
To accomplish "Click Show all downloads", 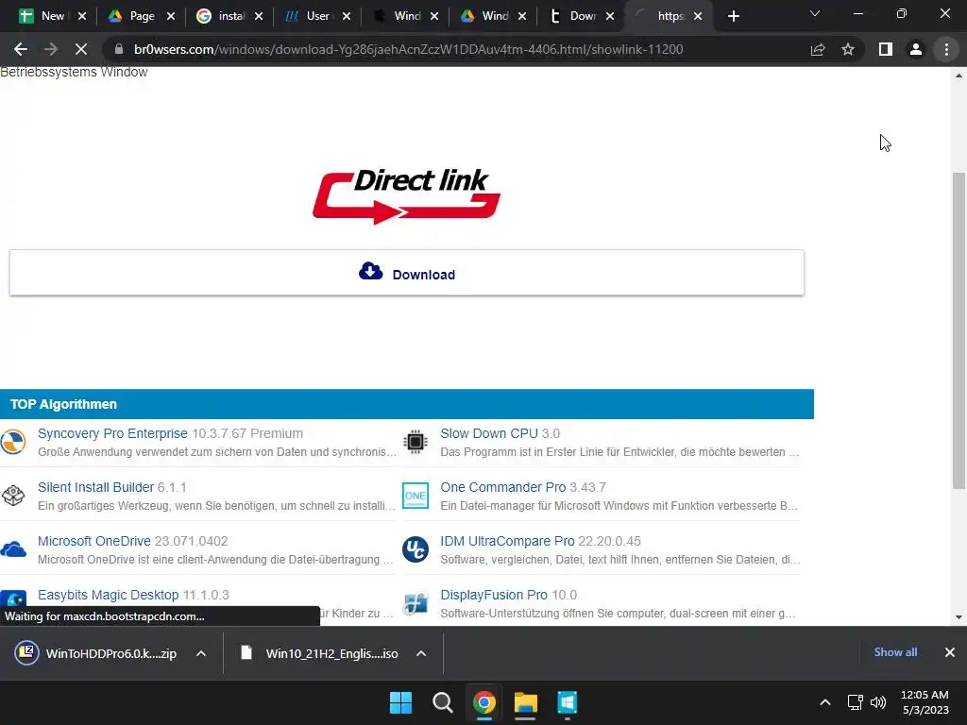I will [x=895, y=652].
